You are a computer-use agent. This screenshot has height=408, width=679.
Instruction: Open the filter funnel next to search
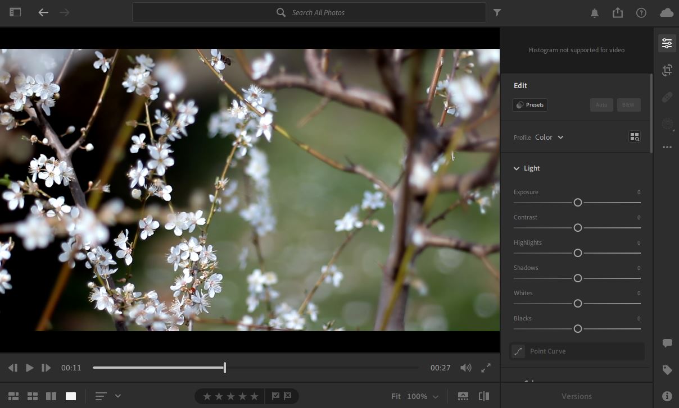click(497, 12)
